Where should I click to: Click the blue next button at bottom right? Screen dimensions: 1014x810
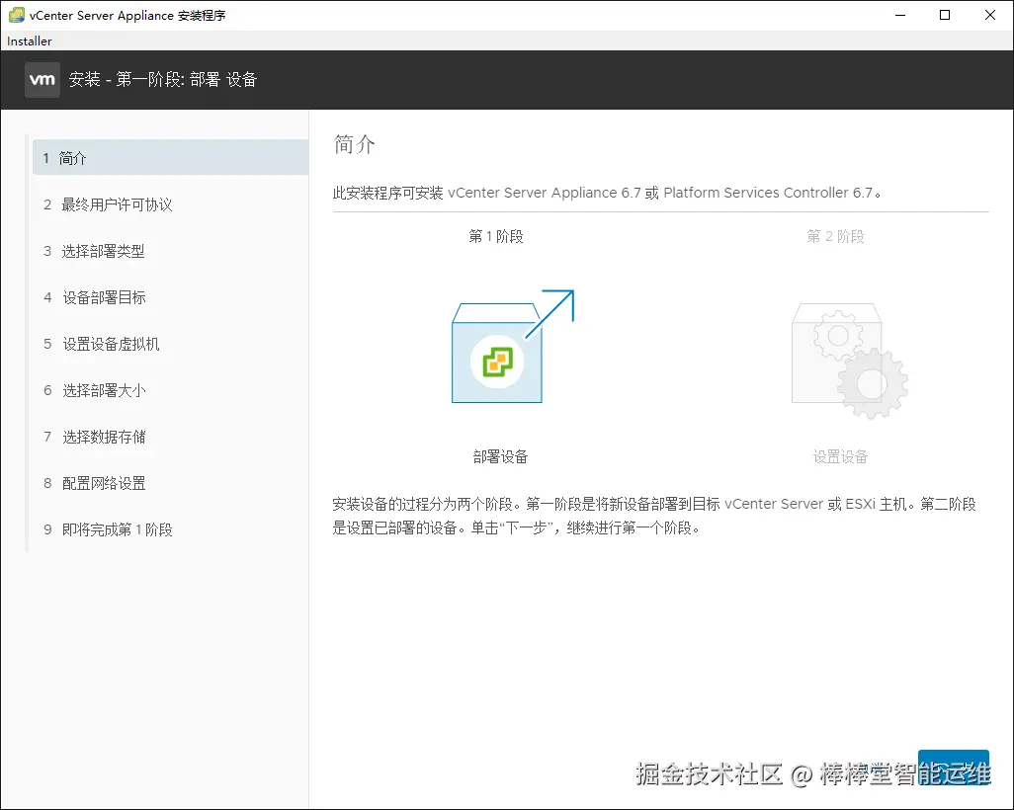[x=953, y=768]
